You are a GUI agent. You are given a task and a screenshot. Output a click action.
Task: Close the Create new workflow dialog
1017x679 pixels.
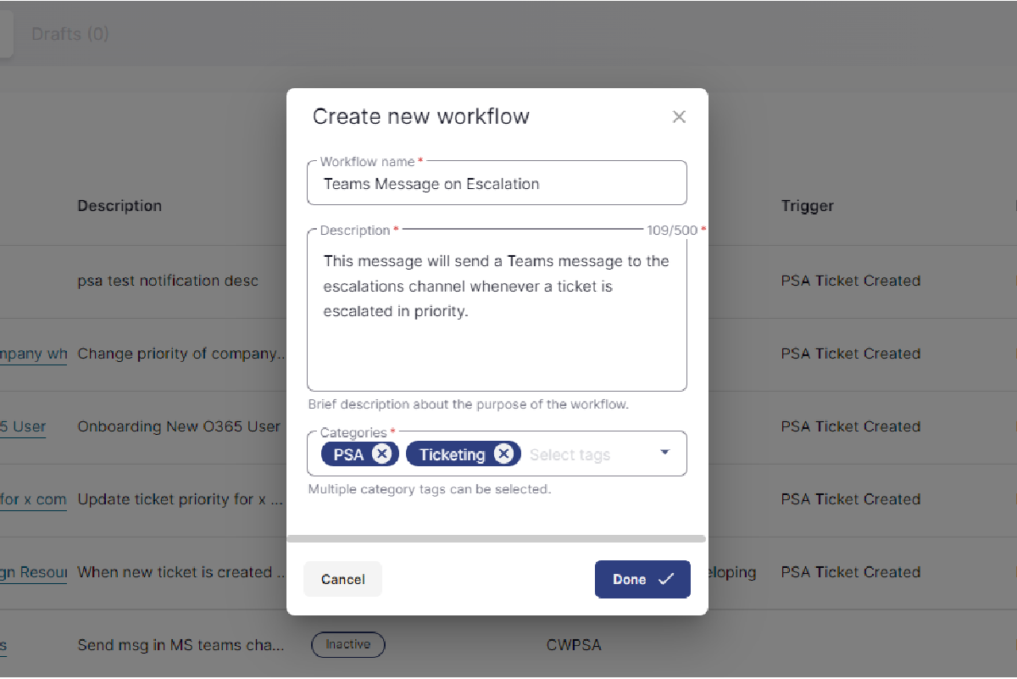pyautogui.click(x=679, y=117)
